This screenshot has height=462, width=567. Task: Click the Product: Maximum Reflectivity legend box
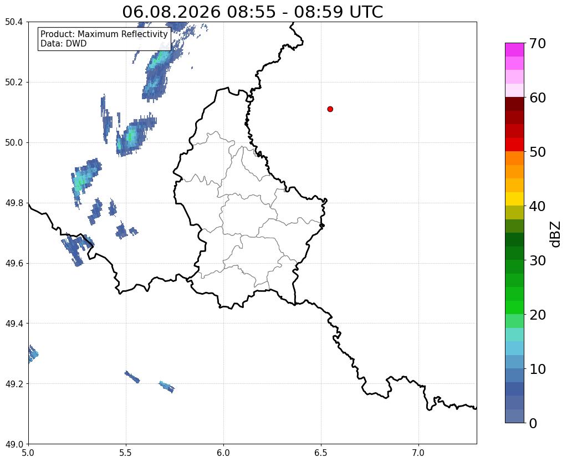104,39
